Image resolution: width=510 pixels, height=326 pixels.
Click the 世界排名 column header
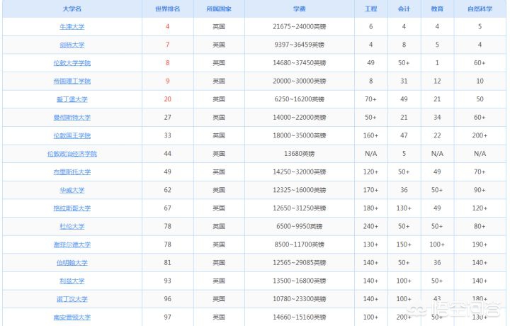[x=167, y=9]
